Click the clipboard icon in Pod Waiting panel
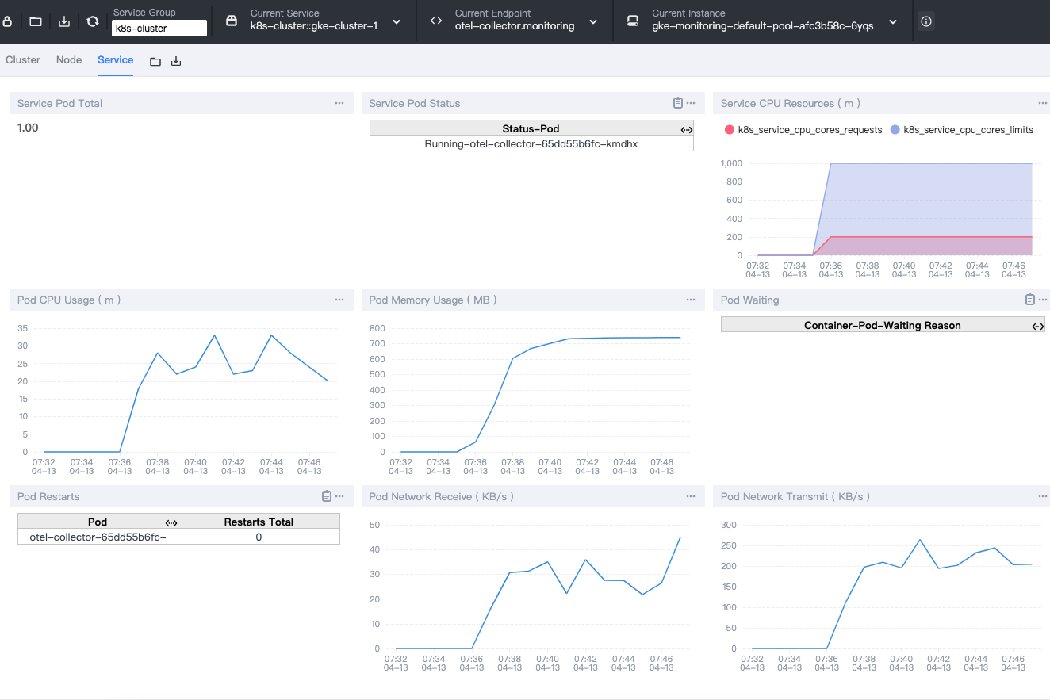Screen dimensions: 1050x700 (x=1029, y=300)
